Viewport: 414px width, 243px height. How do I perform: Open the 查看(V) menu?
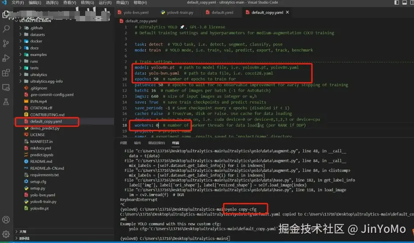pos(69,2)
